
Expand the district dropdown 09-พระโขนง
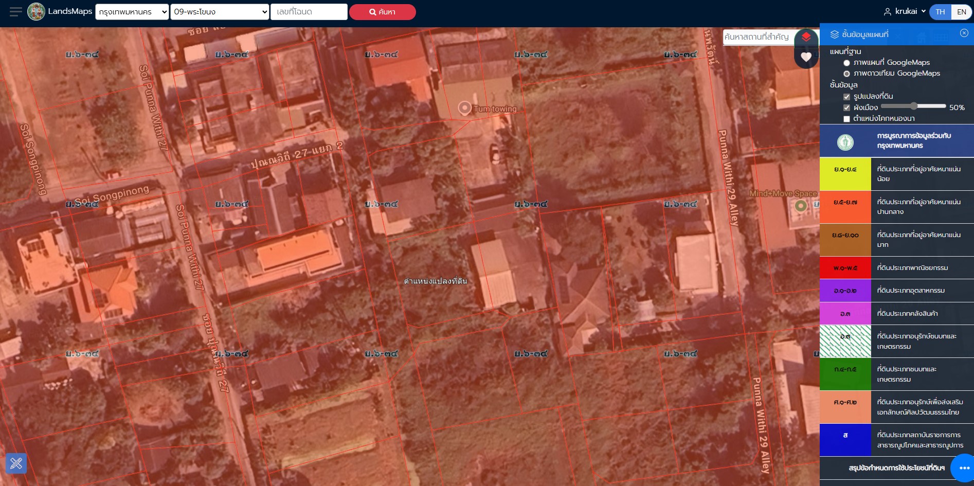coord(220,12)
